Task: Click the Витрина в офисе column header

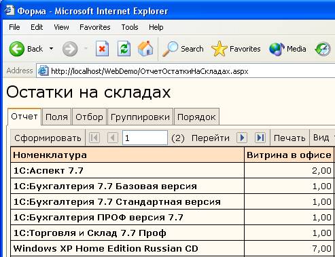Action: point(289,155)
